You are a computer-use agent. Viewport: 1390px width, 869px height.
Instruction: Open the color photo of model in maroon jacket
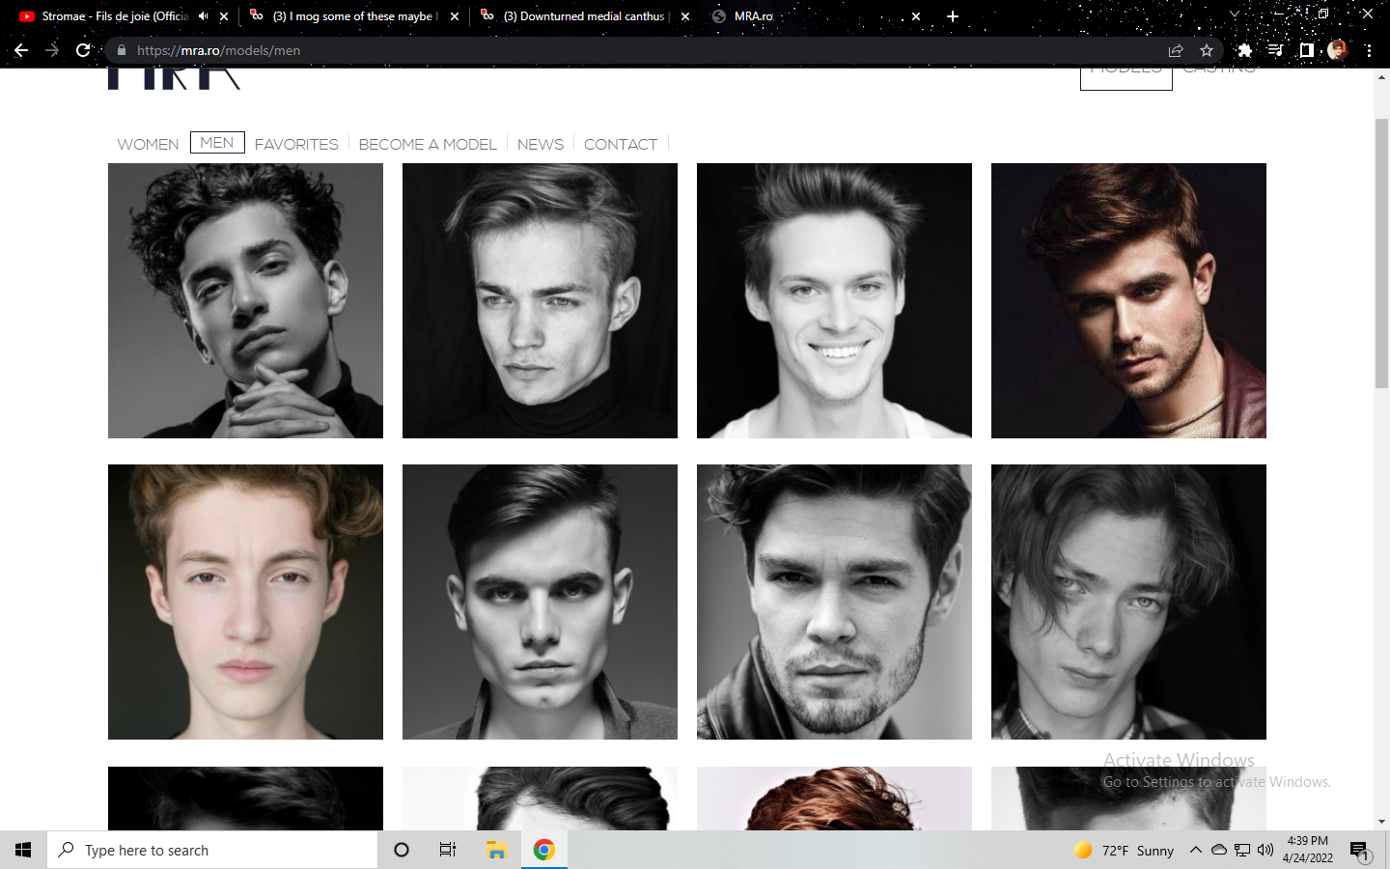[1128, 300]
